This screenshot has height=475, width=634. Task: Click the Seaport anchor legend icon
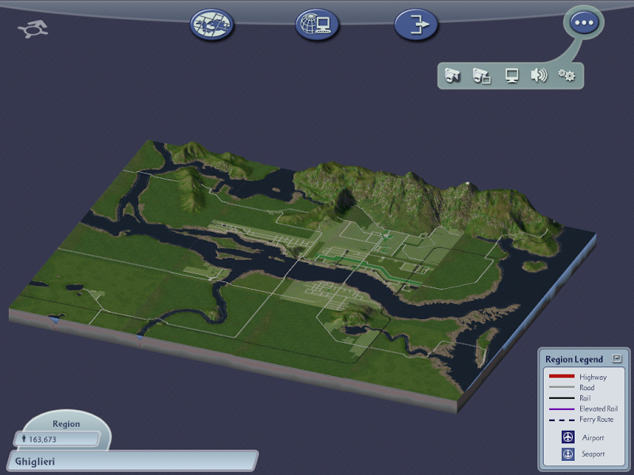568,454
